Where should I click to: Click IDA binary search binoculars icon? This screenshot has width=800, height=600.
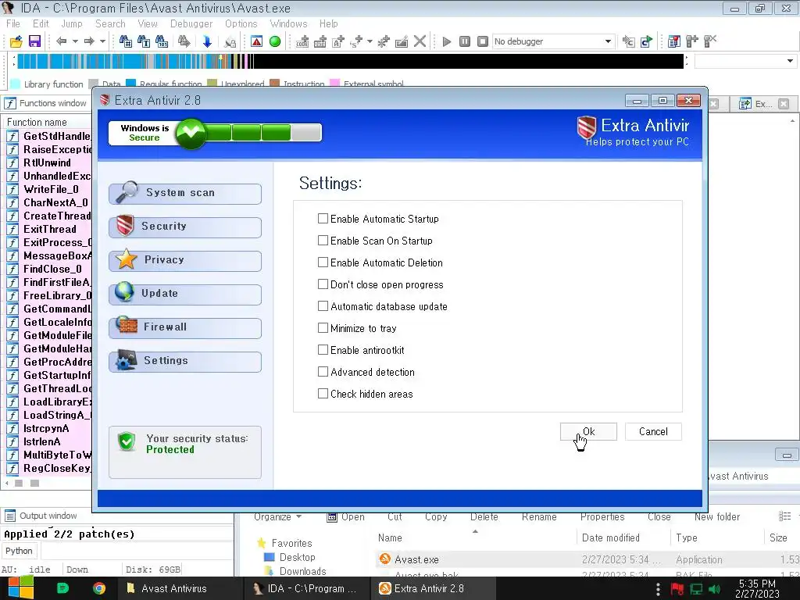click(x=162, y=41)
